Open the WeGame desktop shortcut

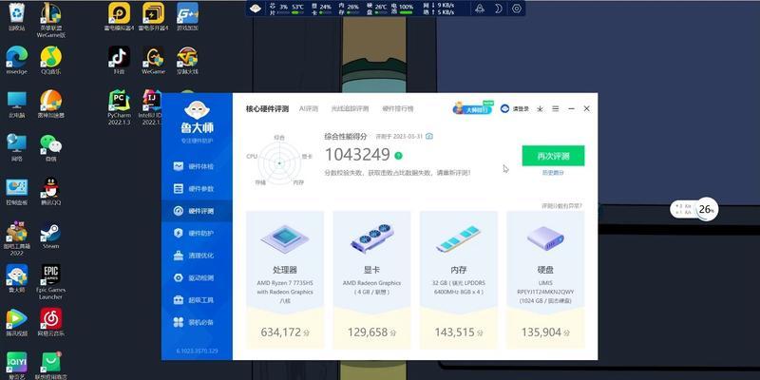point(153,61)
